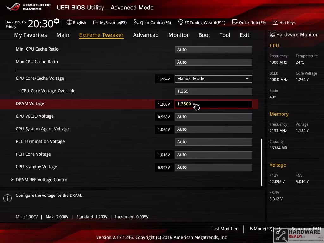This screenshot has width=324, height=243.
Task: Select the Extreme Tweaker tab
Action: (102, 35)
